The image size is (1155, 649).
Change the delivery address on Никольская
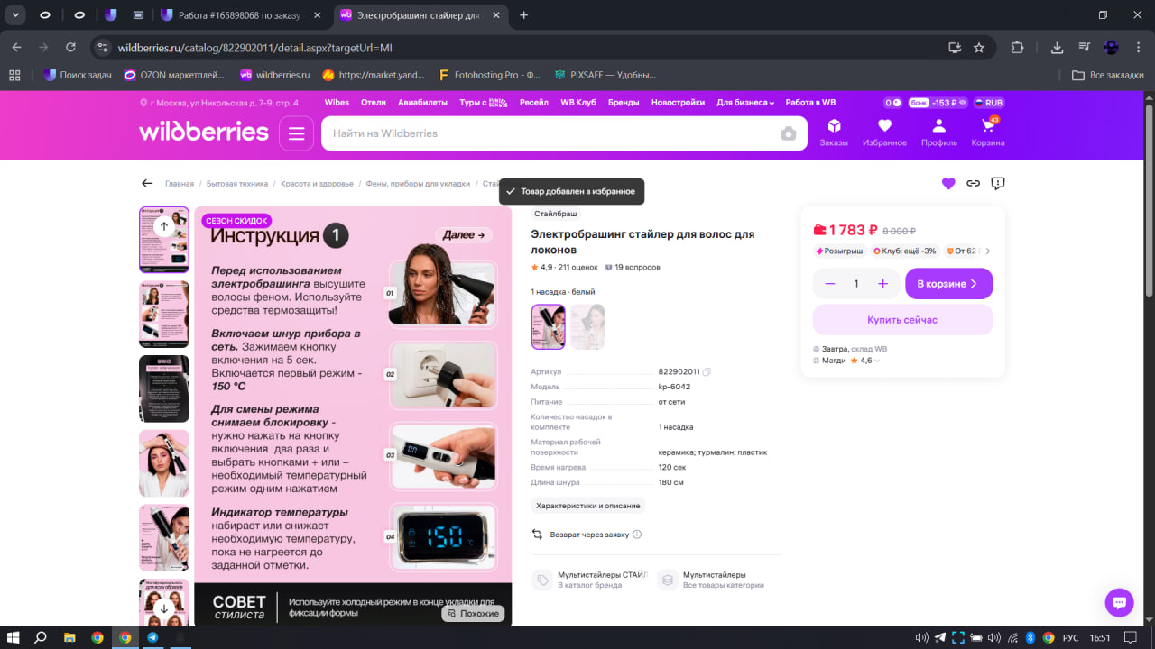coord(219,103)
